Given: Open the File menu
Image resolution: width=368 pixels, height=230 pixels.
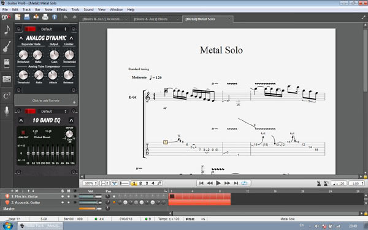Looking at the screenshot, I should pos(5,10).
